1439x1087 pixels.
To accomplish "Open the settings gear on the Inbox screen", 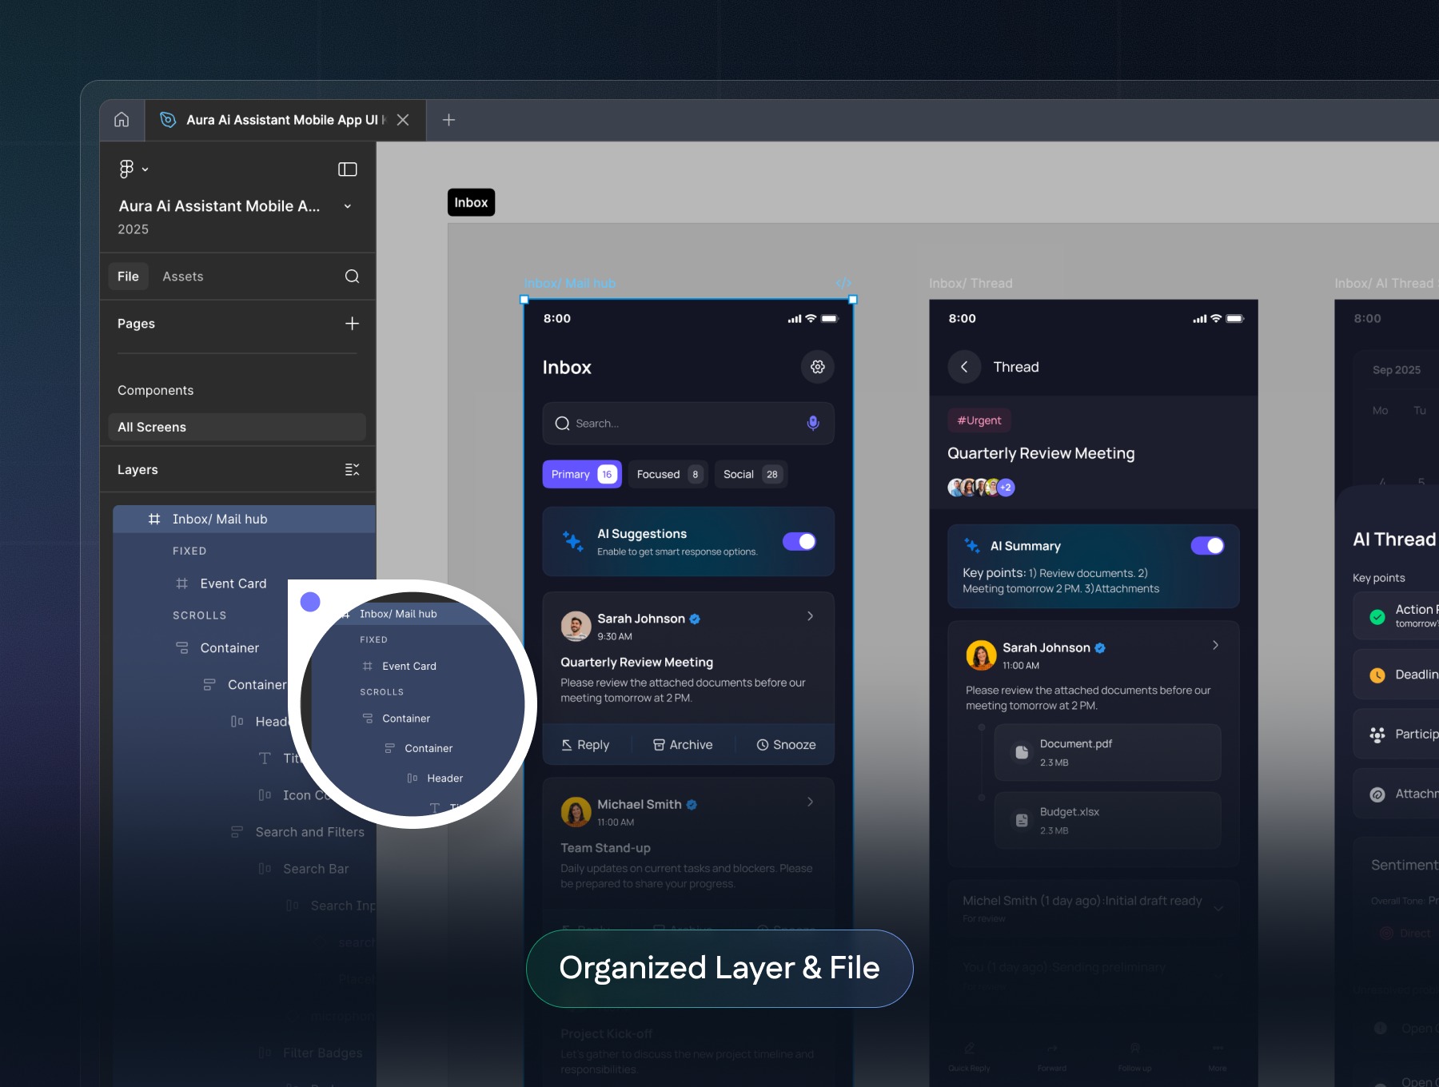I will click(x=816, y=367).
